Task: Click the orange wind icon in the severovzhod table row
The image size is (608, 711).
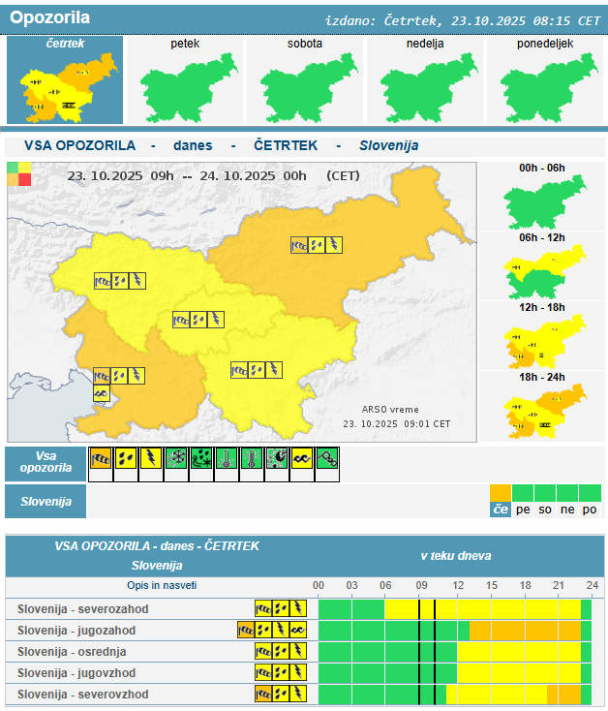Action: click(x=262, y=695)
